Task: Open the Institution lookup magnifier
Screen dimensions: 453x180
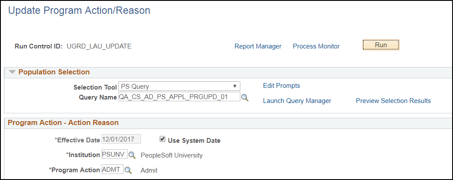Action: [x=133, y=155]
